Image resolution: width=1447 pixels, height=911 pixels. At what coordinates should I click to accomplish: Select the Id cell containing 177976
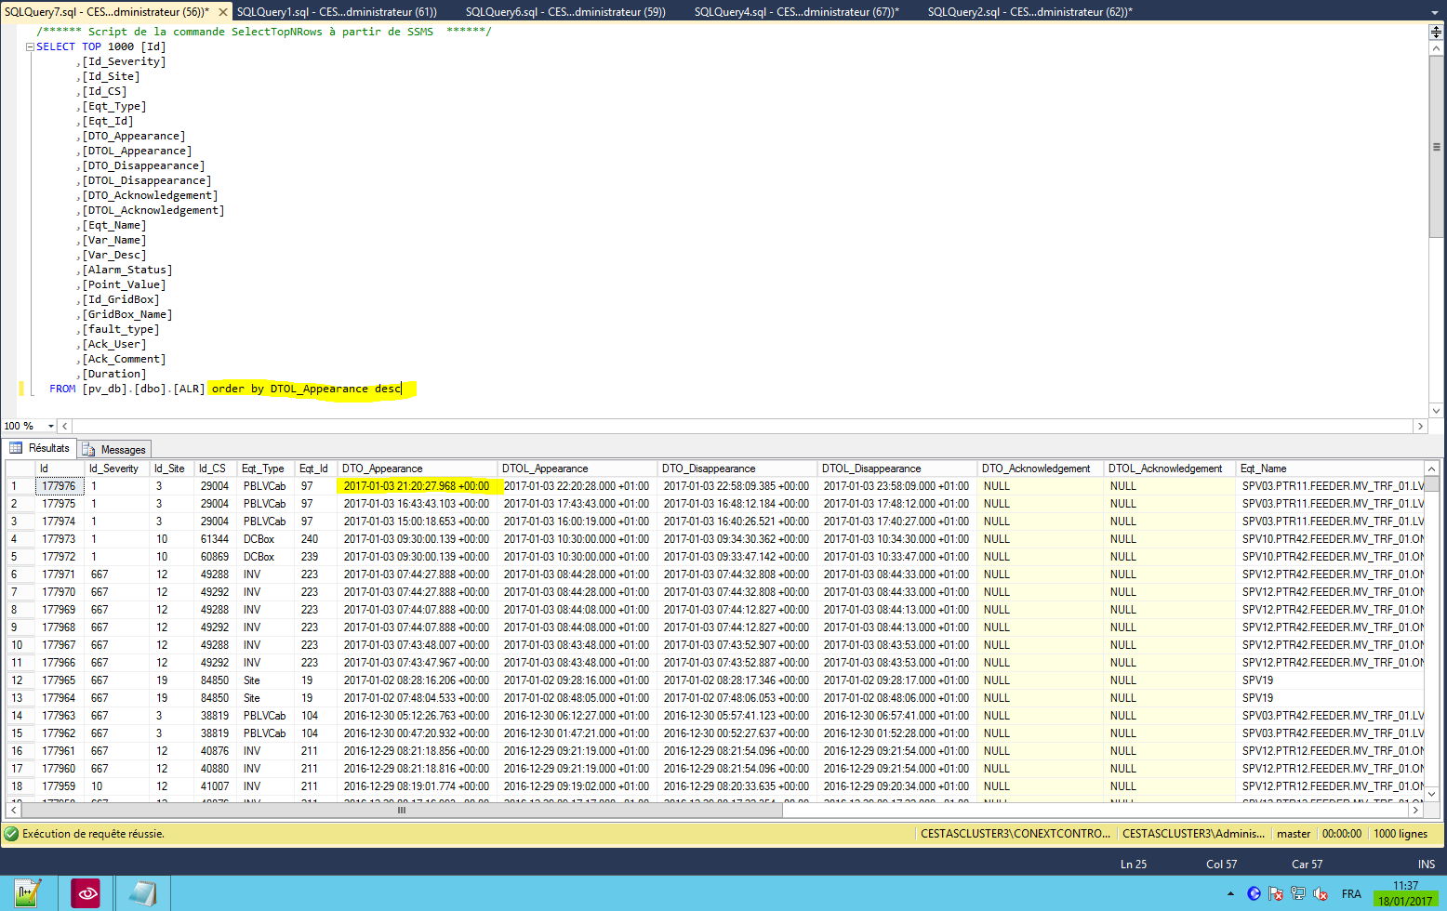[60, 486]
